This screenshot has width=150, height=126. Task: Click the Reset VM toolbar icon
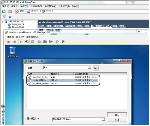[27, 42]
